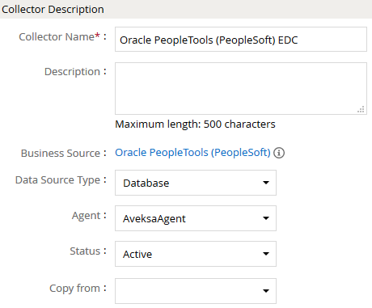The width and height of the screenshot is (372, 308).
Task: Click the 'Maximum length: 500 characters' text
Action: coord(195,124)
